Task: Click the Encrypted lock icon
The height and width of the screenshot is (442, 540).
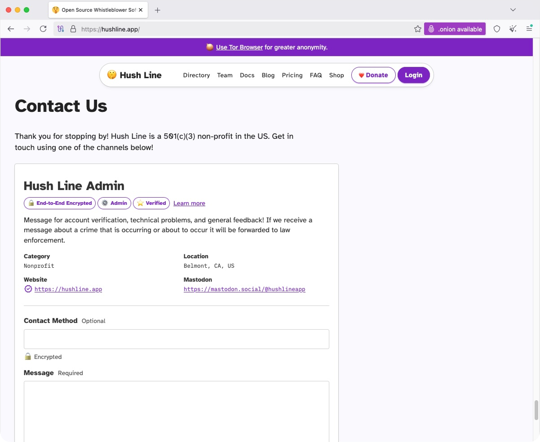Action: [28, 357]
